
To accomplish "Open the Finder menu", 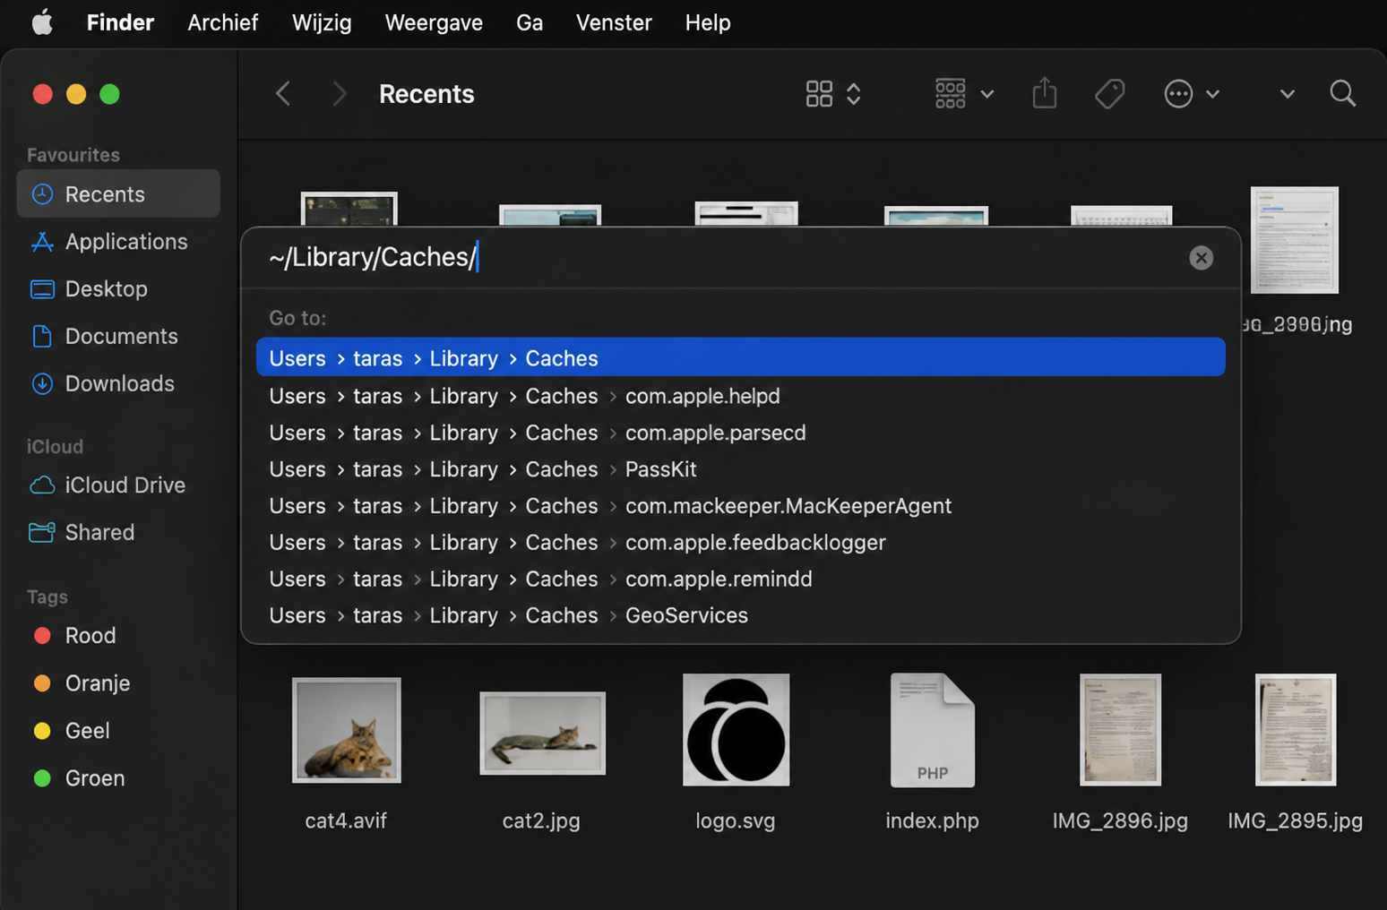I will pyautogui.click(x=120, y=22).
